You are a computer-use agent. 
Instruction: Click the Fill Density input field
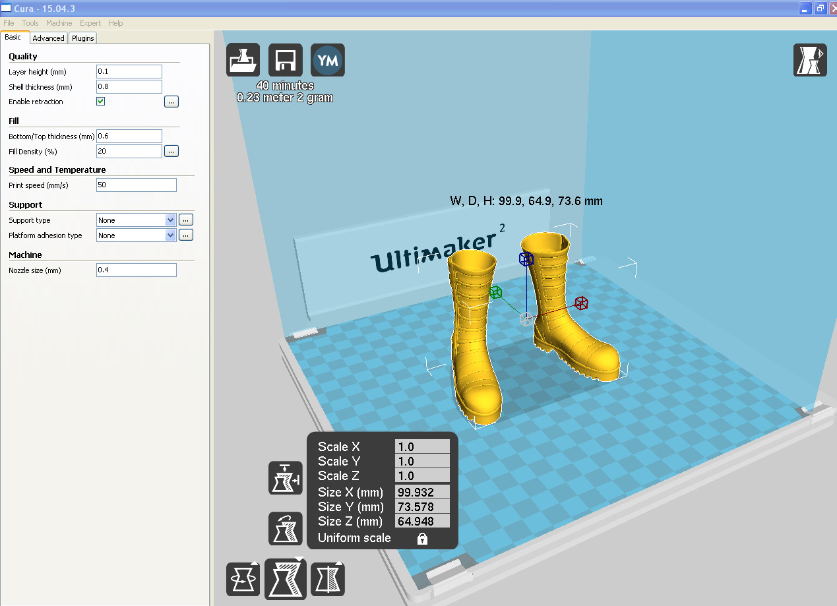pyautogui.click(x=129, y=151)
